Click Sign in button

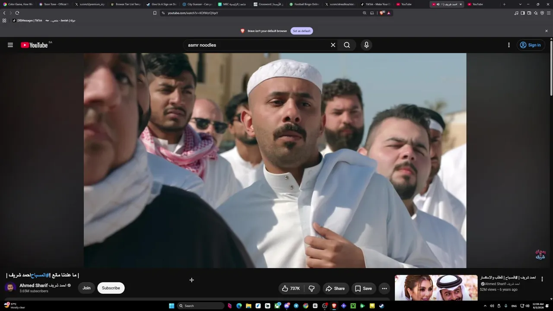click(x=530, y=45)
